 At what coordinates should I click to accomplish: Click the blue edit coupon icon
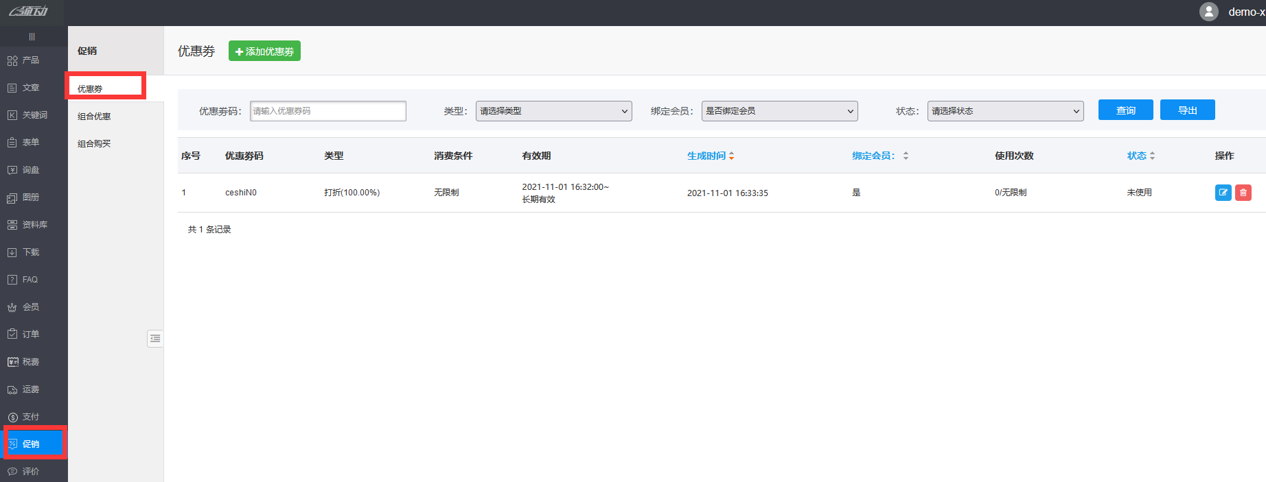[1223, 193]
